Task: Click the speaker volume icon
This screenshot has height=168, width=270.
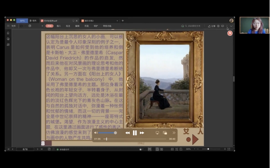Action: (x=96, y=133)
